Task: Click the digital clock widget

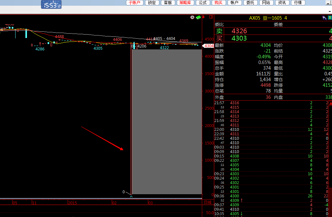Action: pos(51,4)
